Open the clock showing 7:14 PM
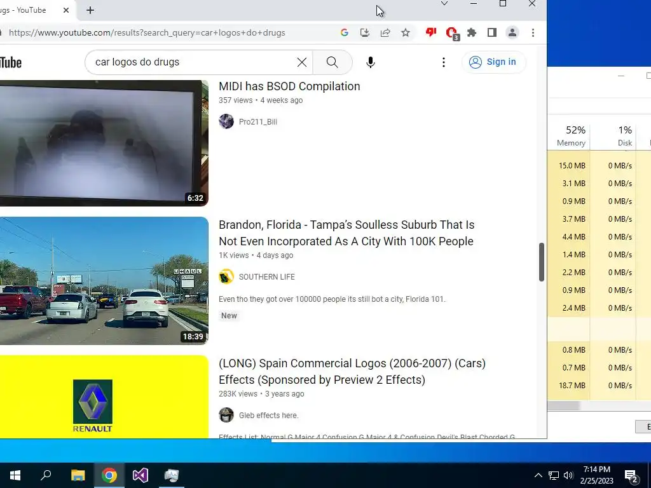 pyautogui.click(x=596, y=475)
